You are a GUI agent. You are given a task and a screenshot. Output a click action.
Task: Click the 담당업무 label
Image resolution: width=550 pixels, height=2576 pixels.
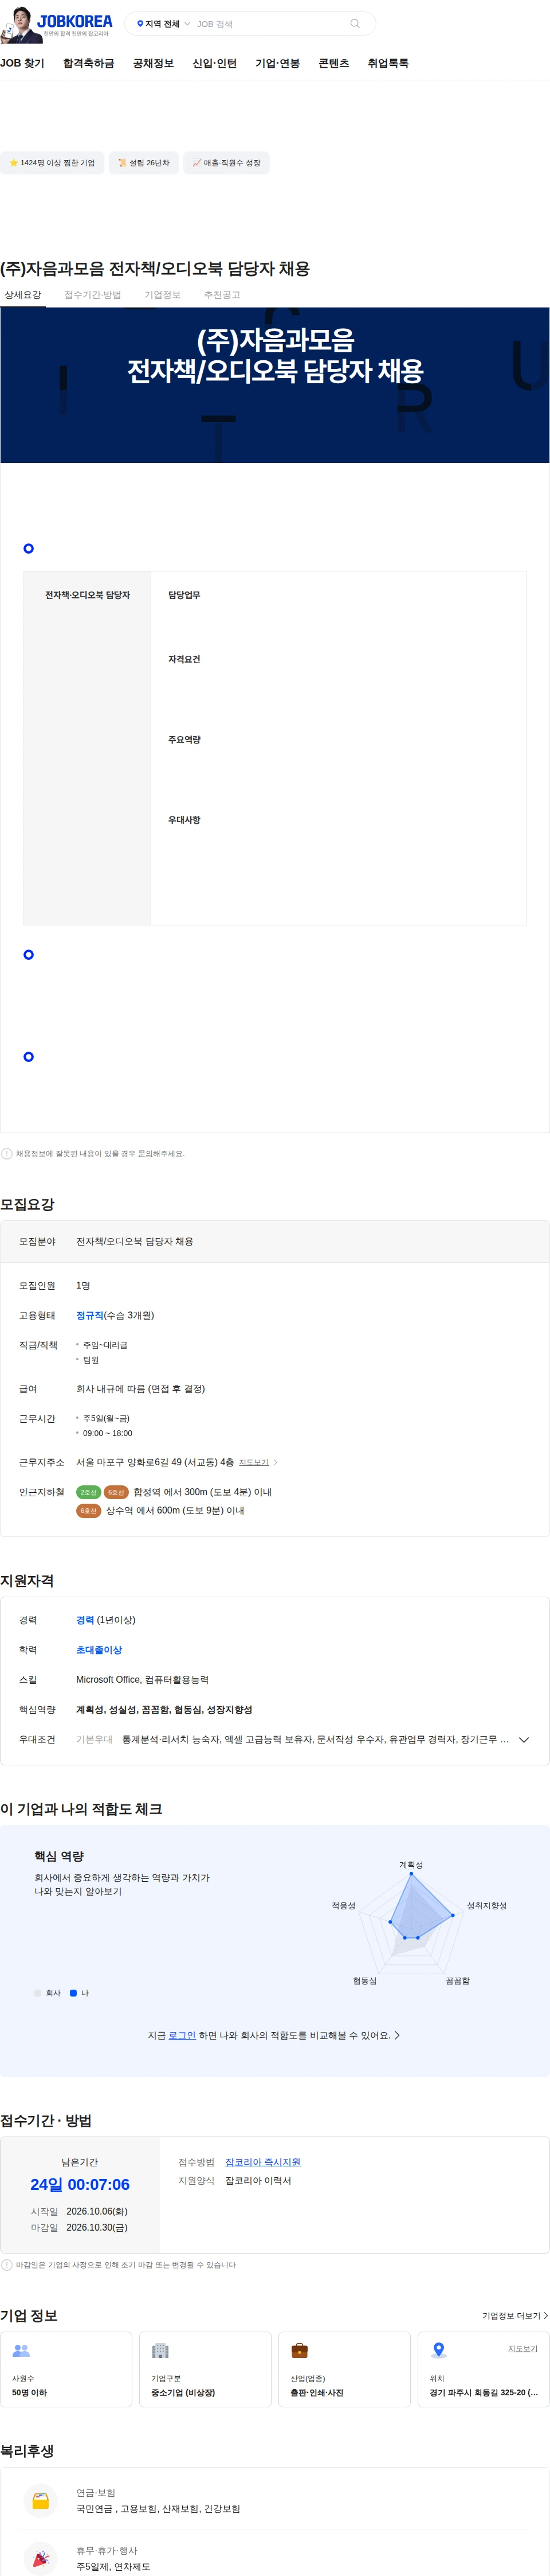(184, 595)
